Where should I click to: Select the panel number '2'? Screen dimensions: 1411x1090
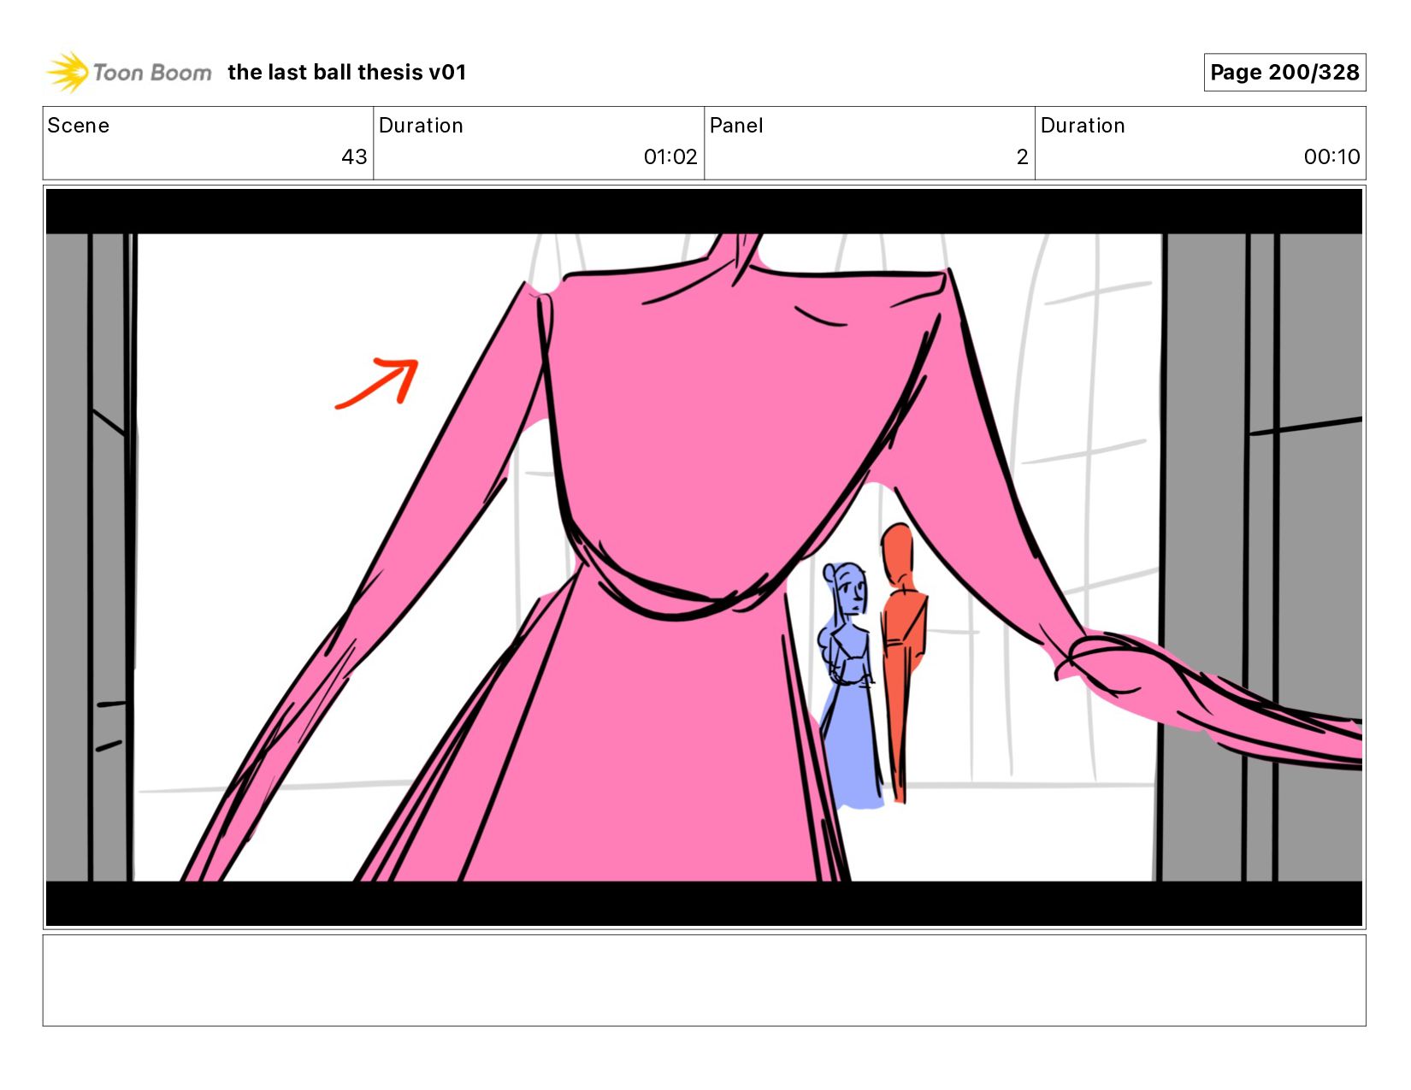coord(1022,157)
